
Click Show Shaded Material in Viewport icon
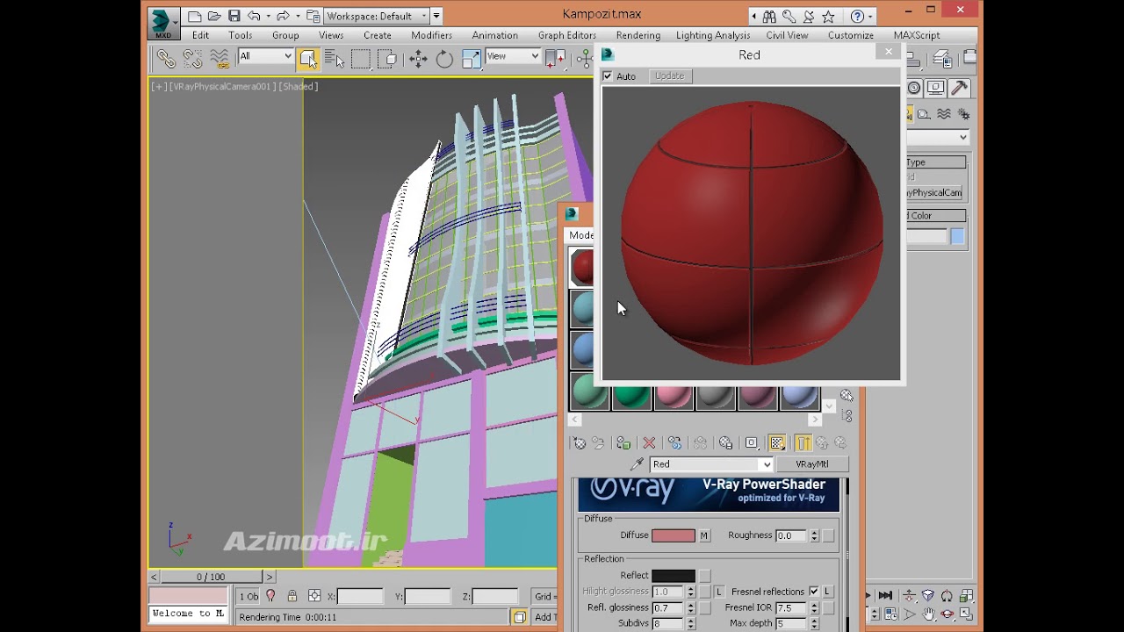[776, 443]
